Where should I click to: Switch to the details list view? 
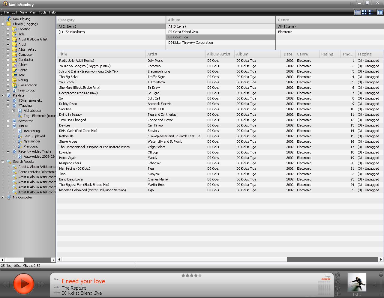point(357,12)
